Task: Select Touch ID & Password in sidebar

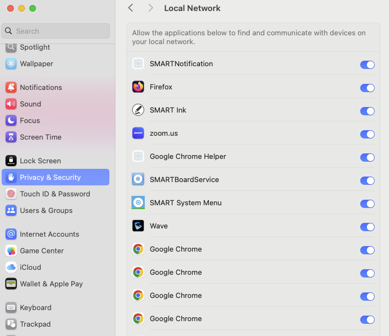Action: [x=55, y=194]
